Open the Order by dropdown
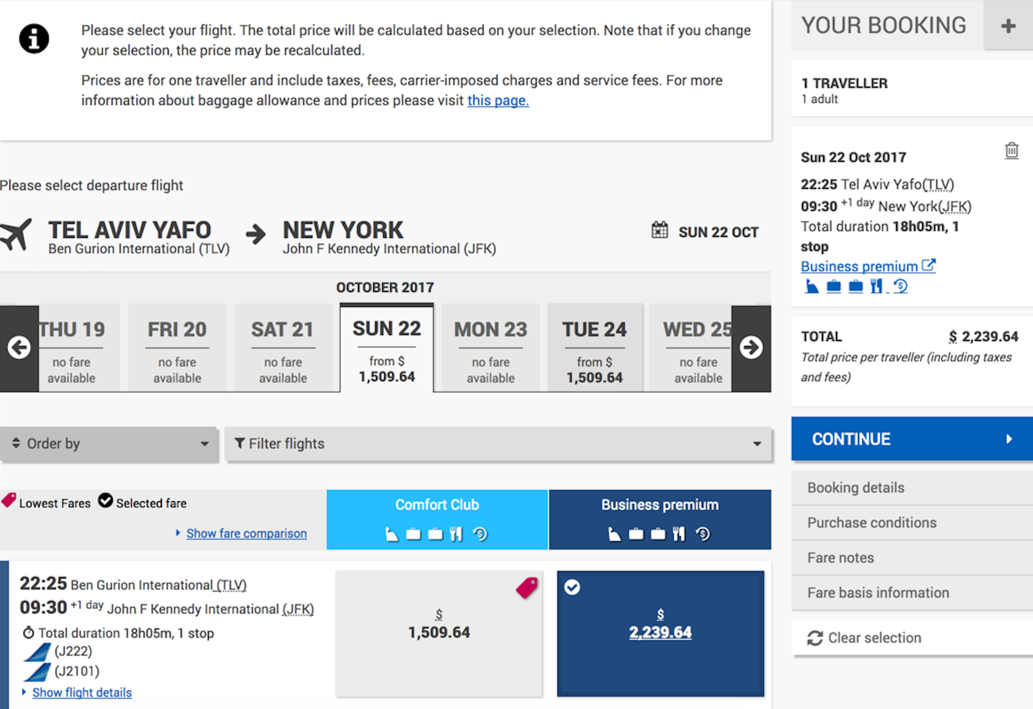 point(109,444)
